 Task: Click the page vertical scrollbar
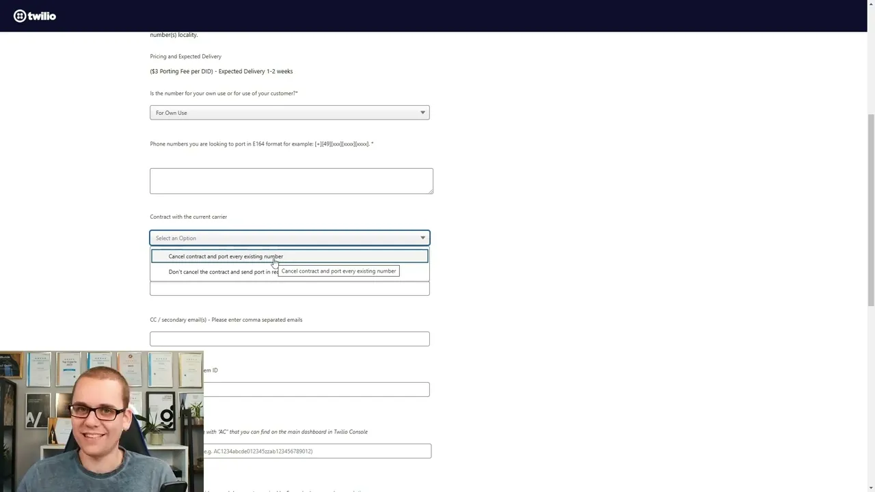[871, 210]
